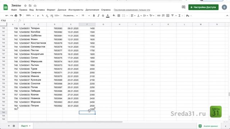This screenshot has width=230, height=129.
Task: Click the Redo arrow icon
Action: [11, 15]
